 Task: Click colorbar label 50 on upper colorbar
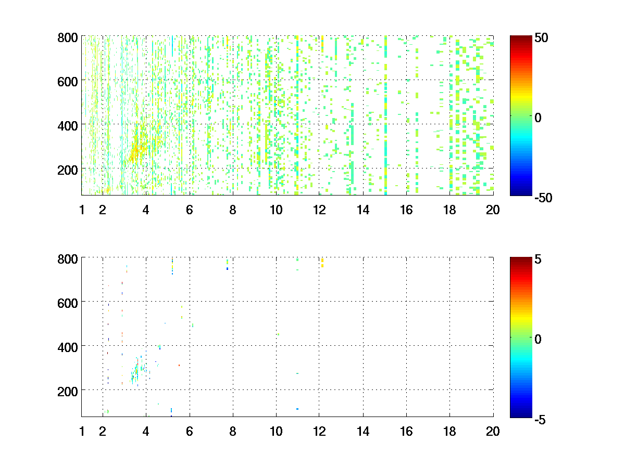[541, 38]
